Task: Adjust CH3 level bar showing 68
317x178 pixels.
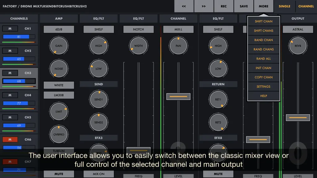Action: (19, 81)
